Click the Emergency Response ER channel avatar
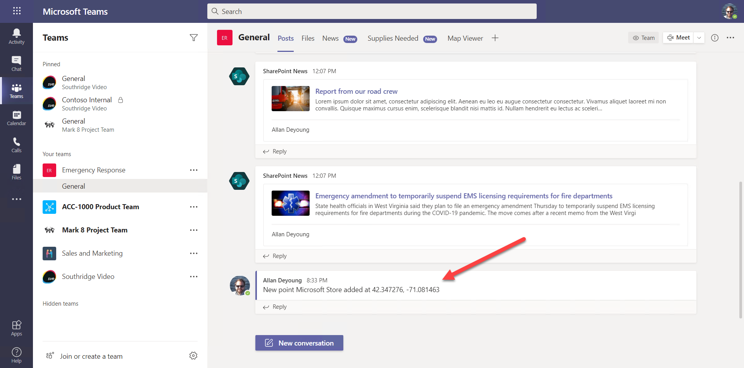The image size is (744, 368). 224,38
